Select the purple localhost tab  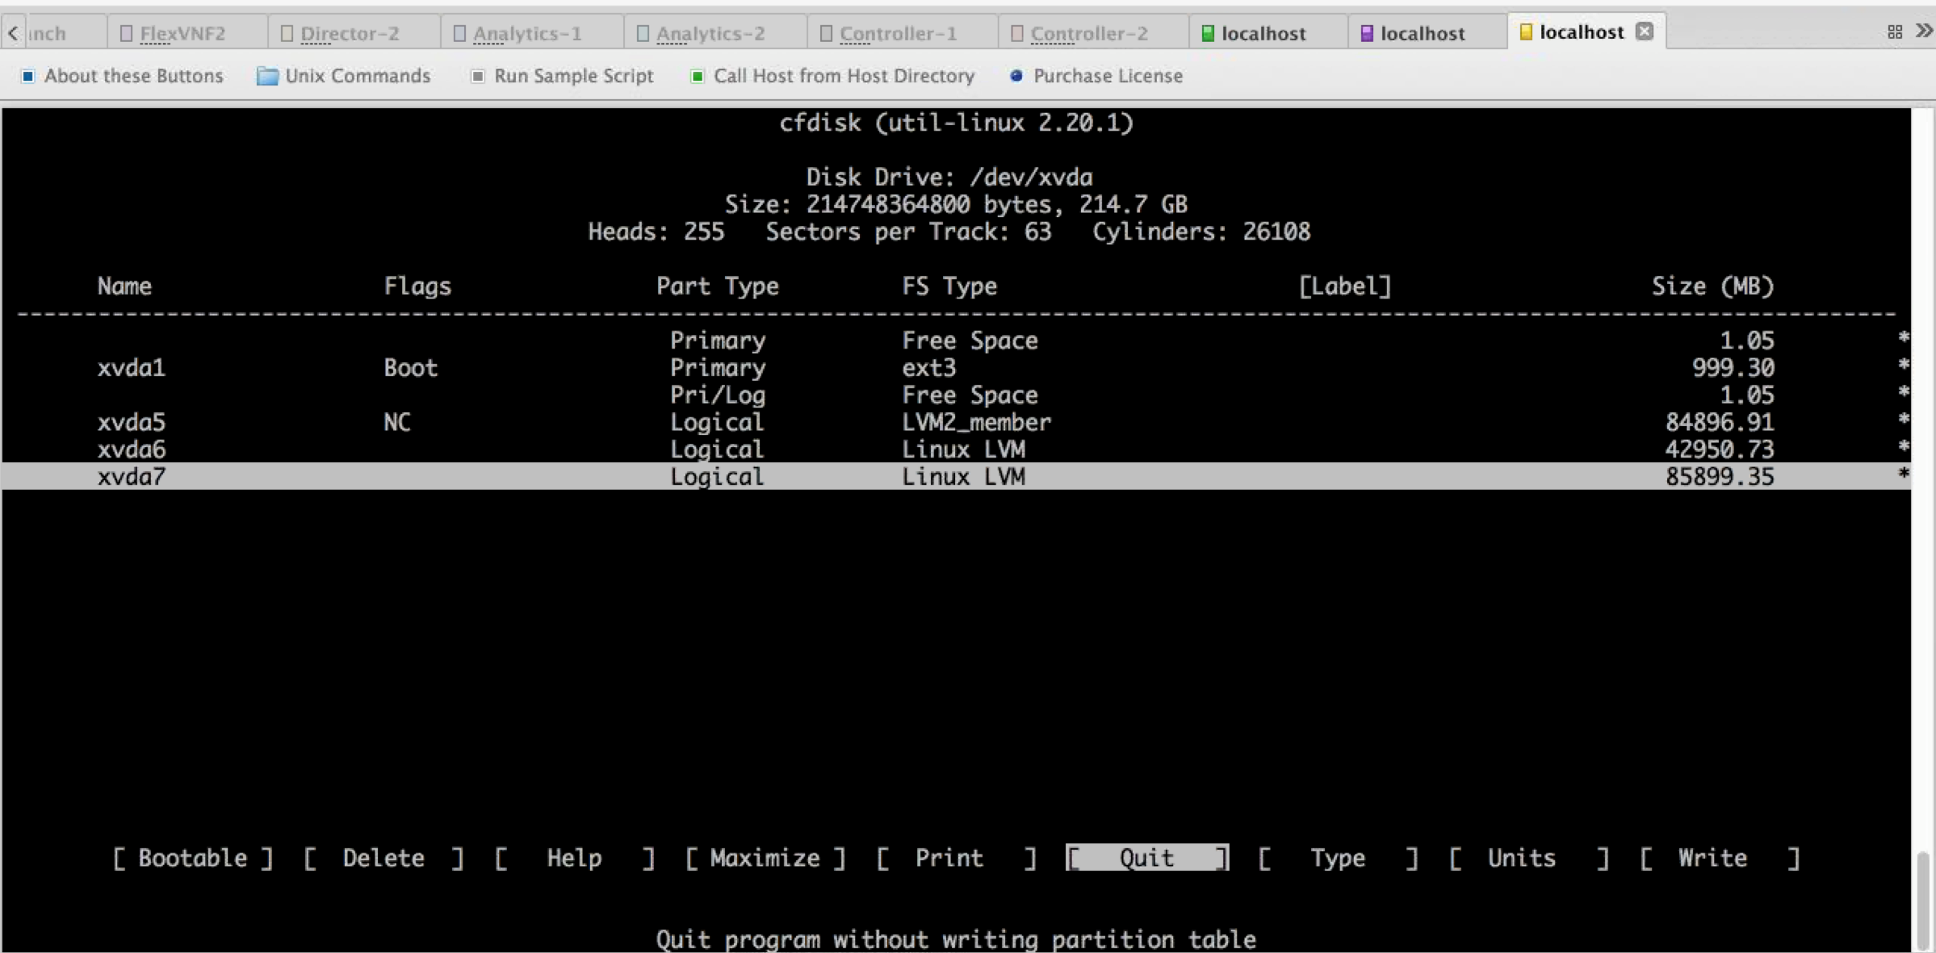tap(1421, 33)
